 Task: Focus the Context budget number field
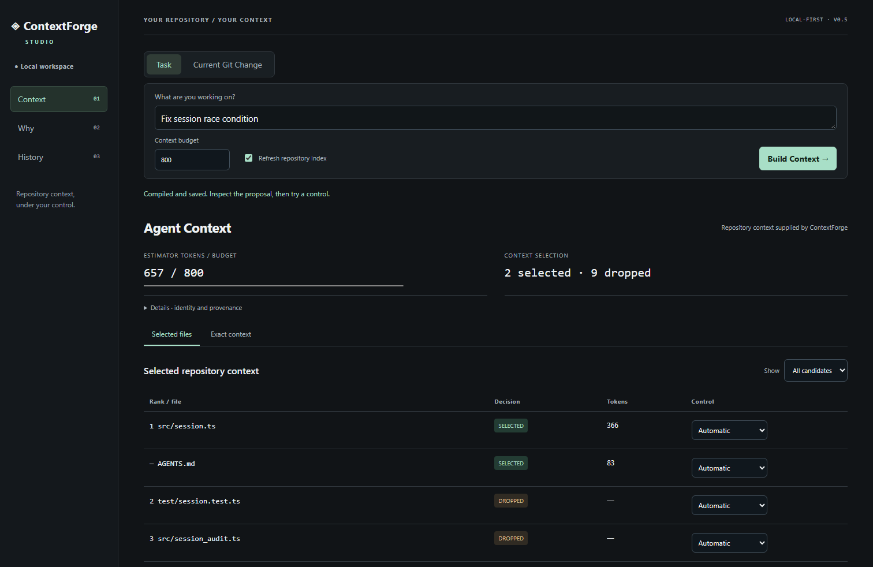click(192, 160)
